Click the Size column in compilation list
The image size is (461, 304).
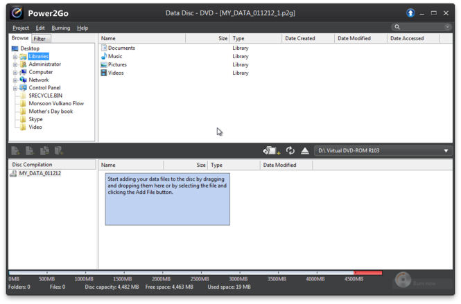click(x=186, y=165)
